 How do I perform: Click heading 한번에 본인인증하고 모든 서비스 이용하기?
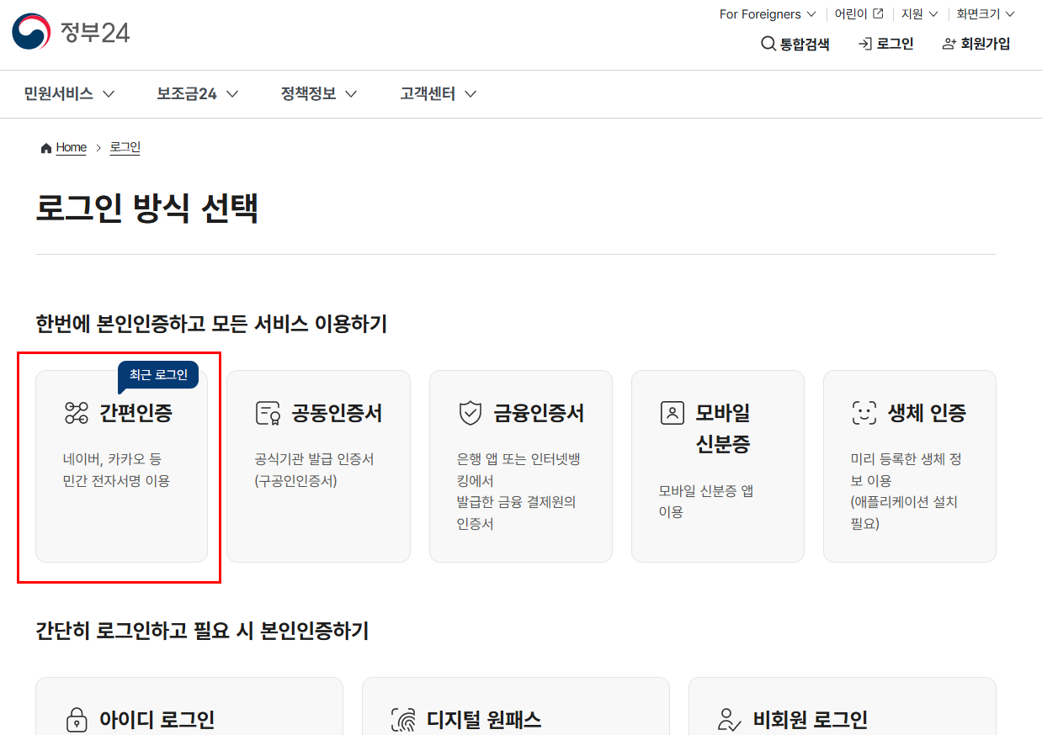pos(211,324)
